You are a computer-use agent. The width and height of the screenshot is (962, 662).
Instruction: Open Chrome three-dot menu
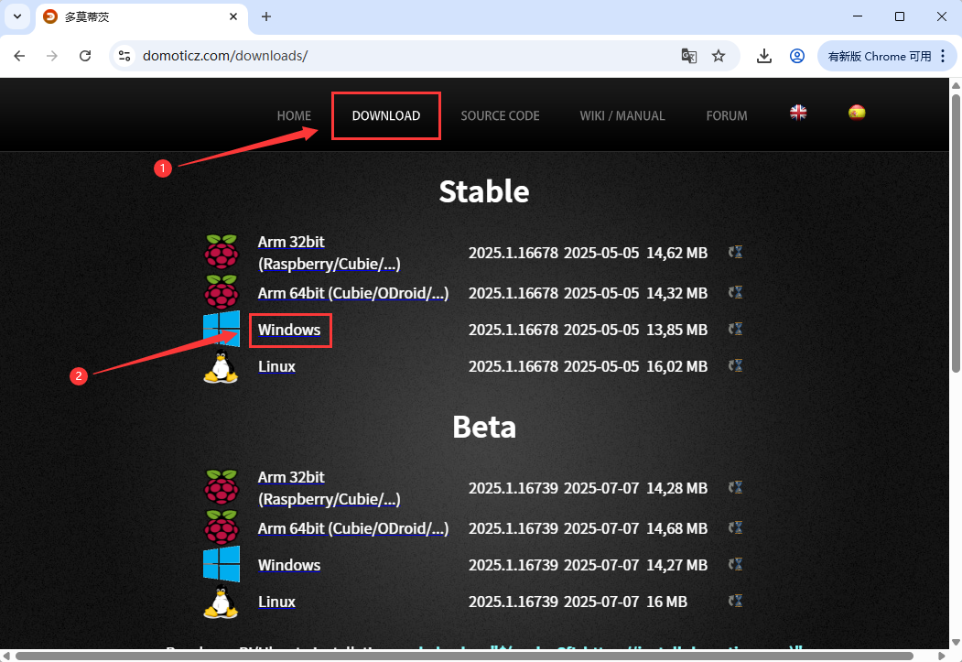(x=943, y=56)
